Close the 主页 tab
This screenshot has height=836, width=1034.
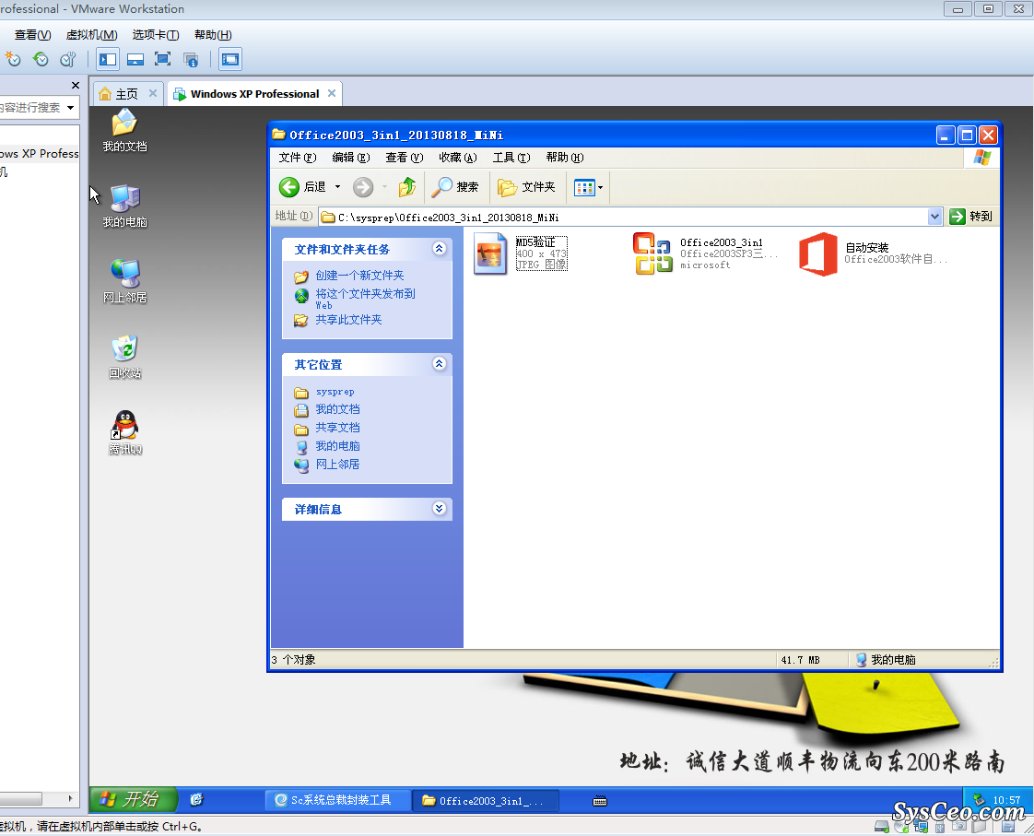tap(153, 94)
